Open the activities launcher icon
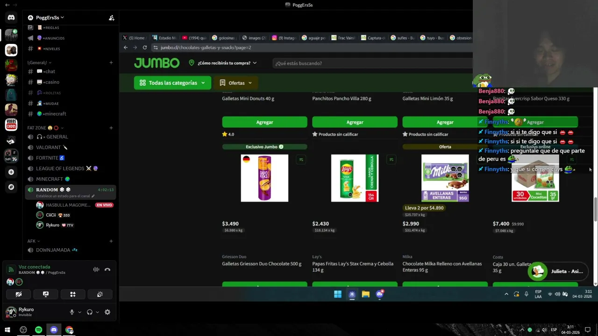This screenshot has height=336, width=598. coord(73,294)
